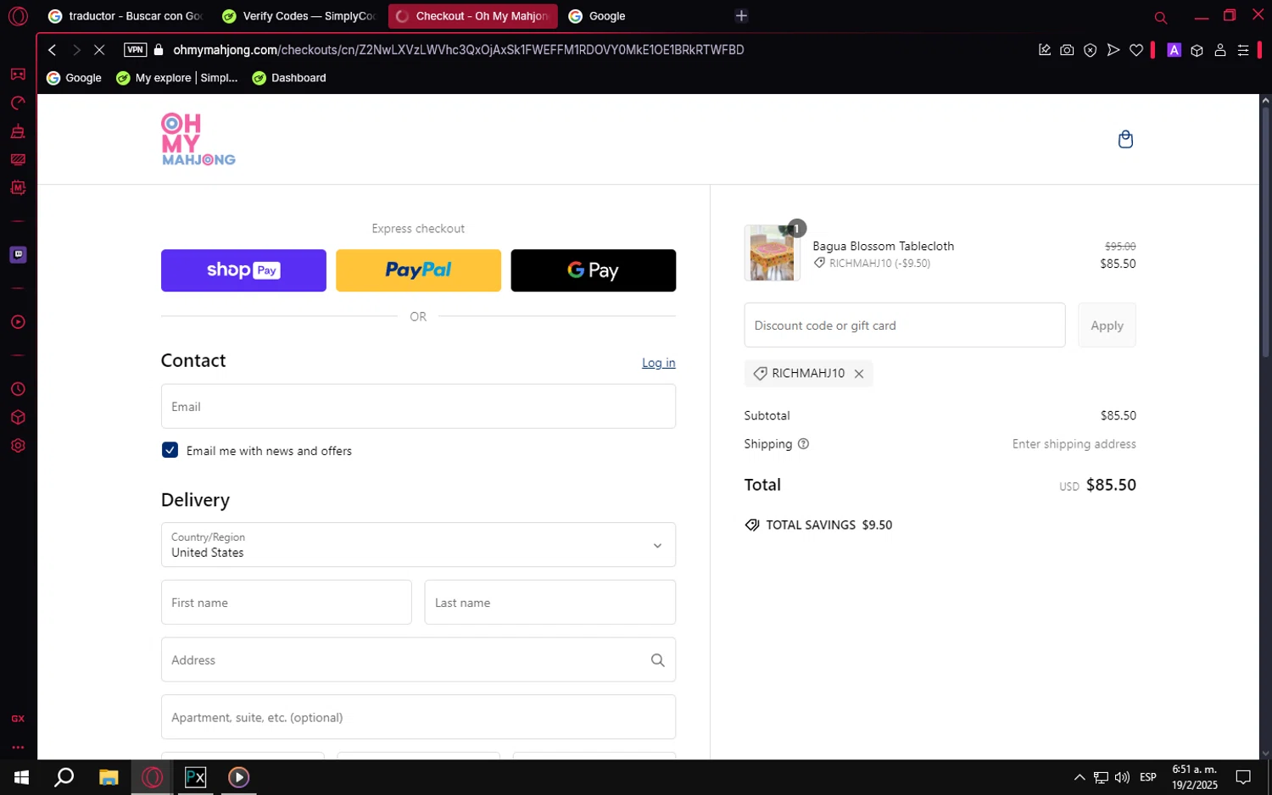Open settings gear in sidebar
Screen dimensions: 1272x795
coord(18,446)
